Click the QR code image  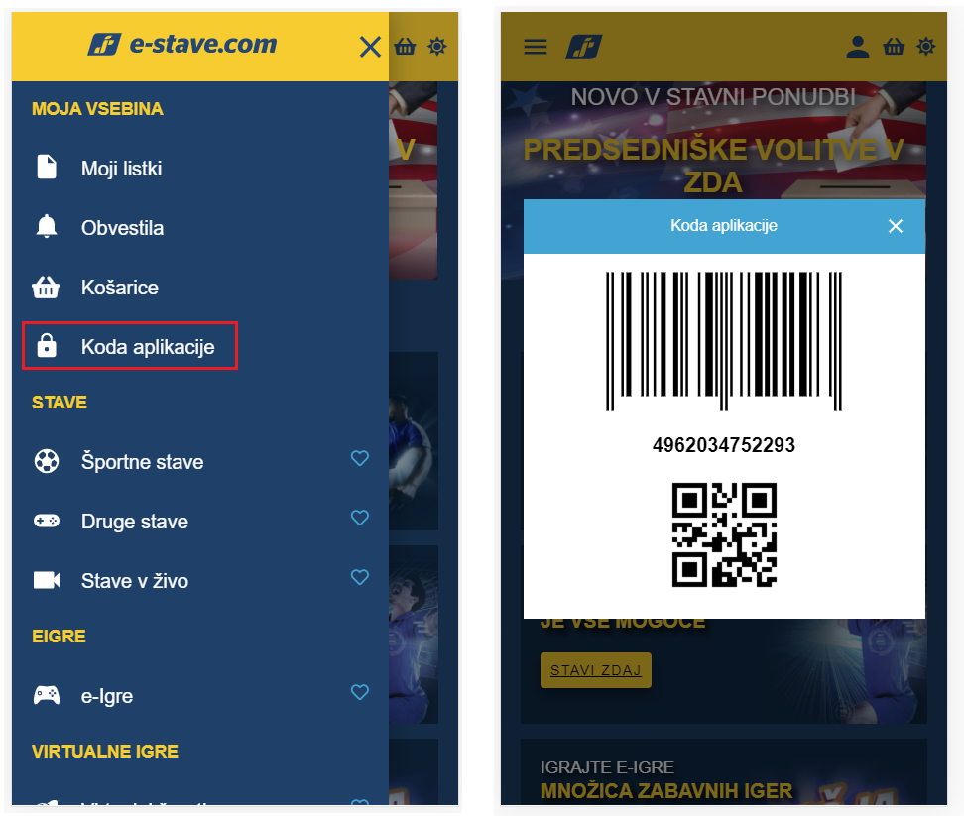point(724,534)
